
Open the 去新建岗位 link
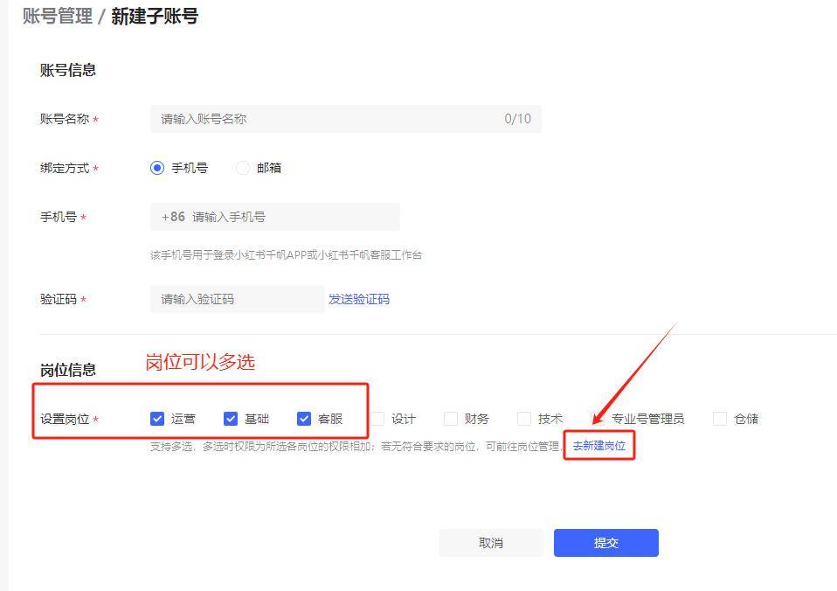(x=599, y=446)
